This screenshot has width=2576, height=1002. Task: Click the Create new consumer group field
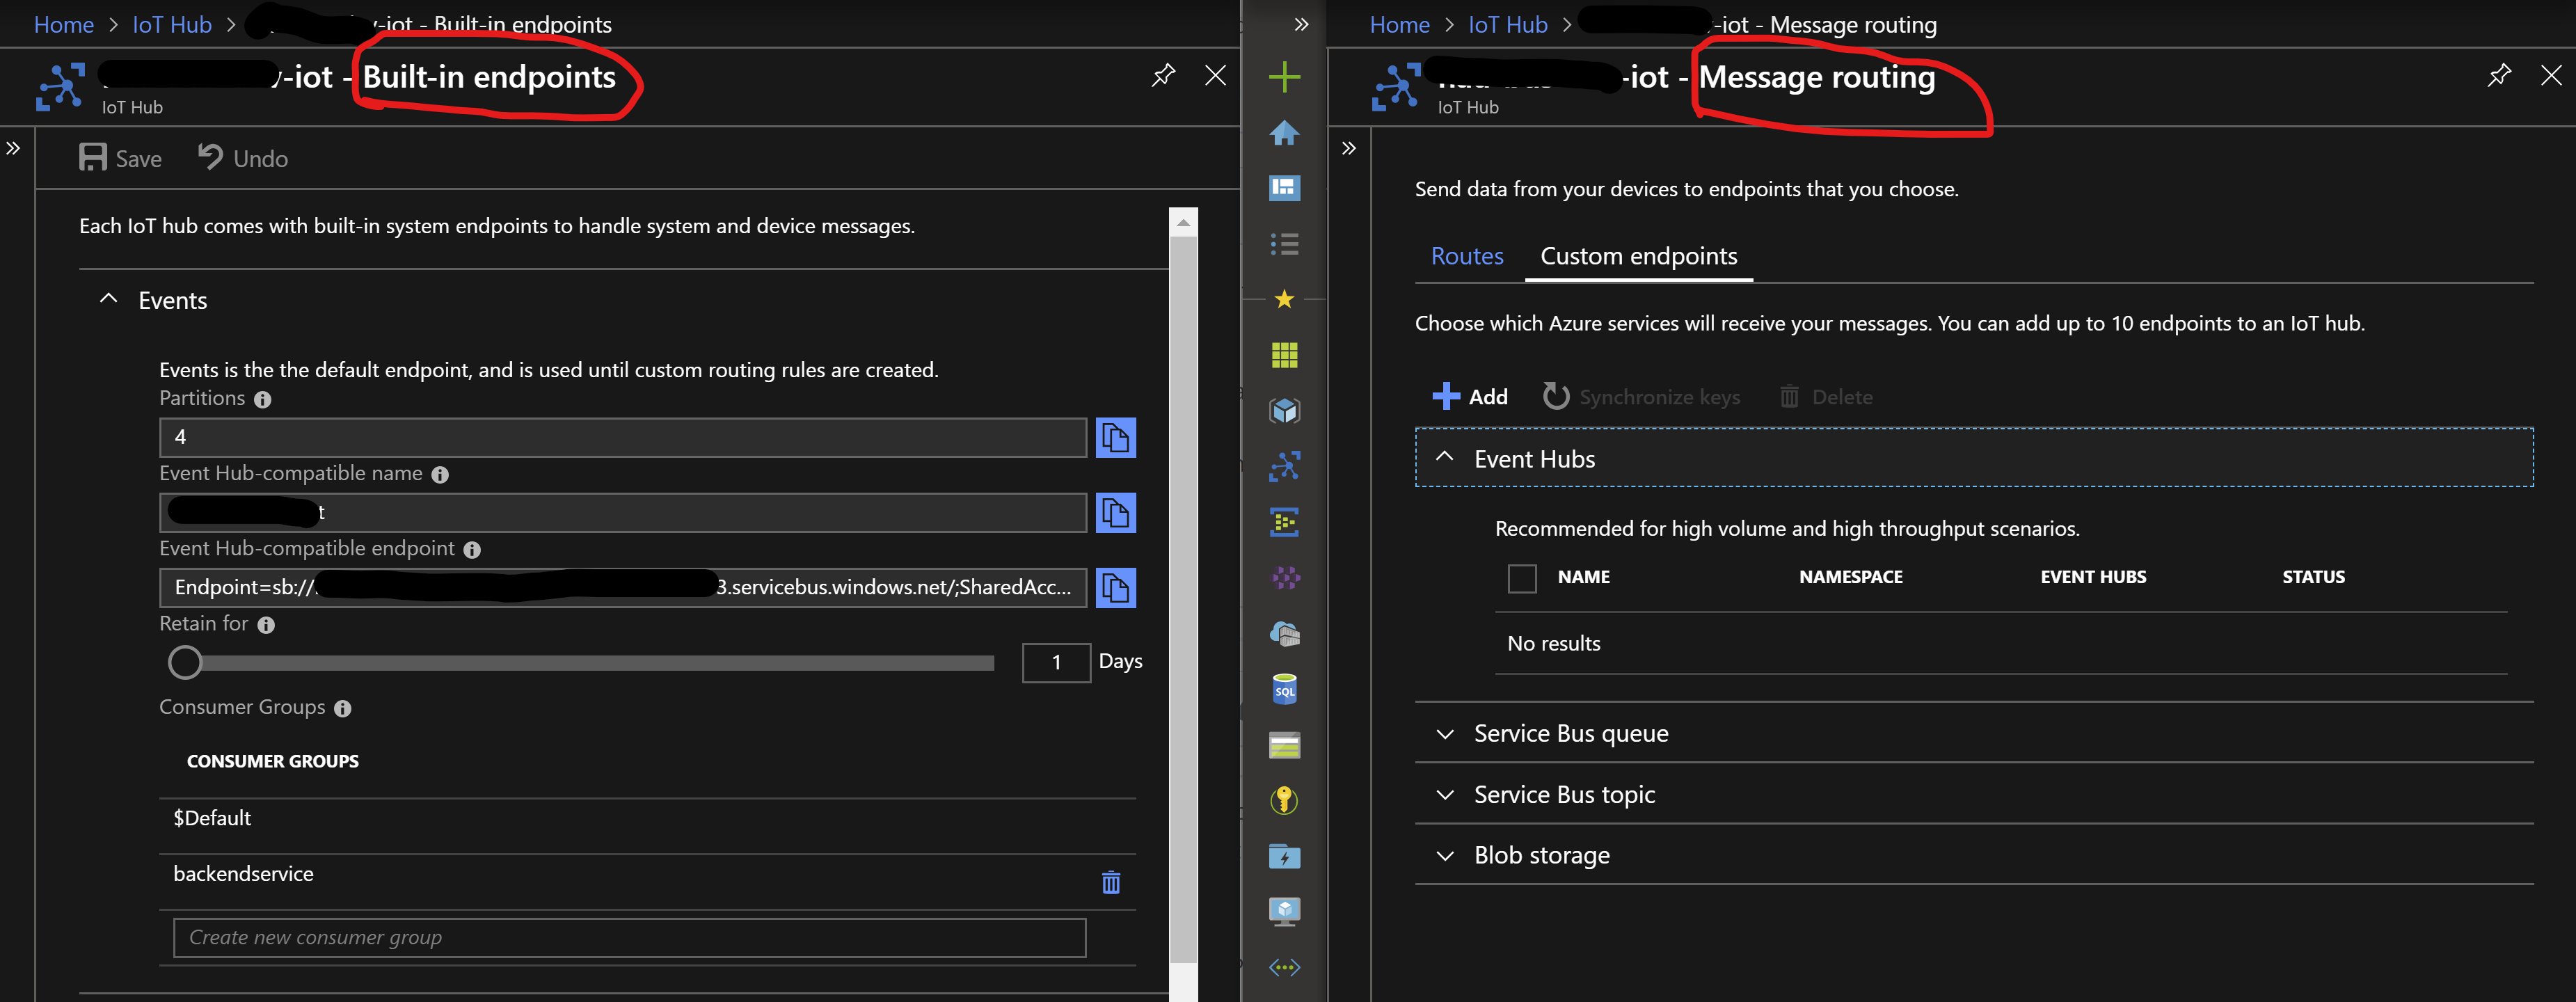click(629, 937)
